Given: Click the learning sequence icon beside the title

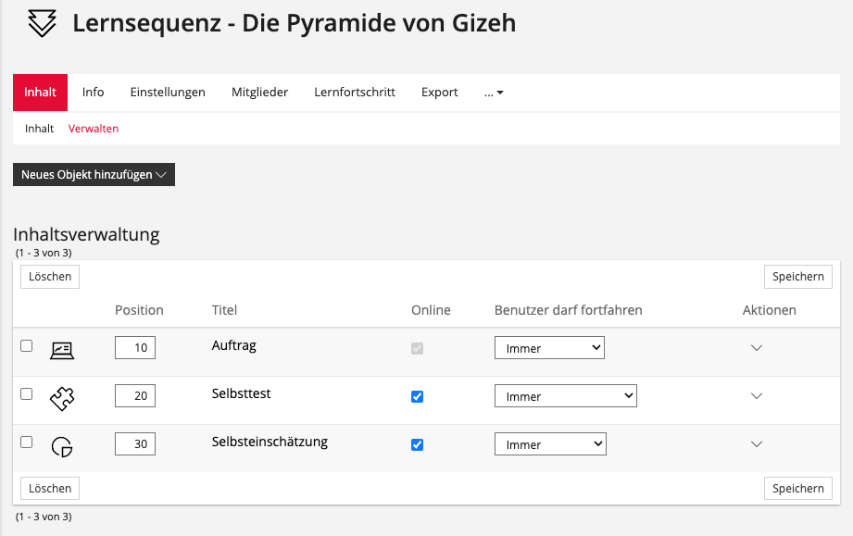Looking at the screenshot, I should pos(43,23).
